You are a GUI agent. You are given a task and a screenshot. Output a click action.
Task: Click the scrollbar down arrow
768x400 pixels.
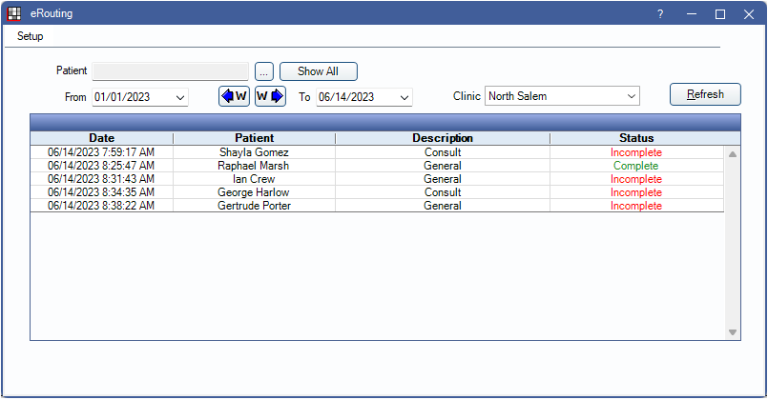point(733,332)
